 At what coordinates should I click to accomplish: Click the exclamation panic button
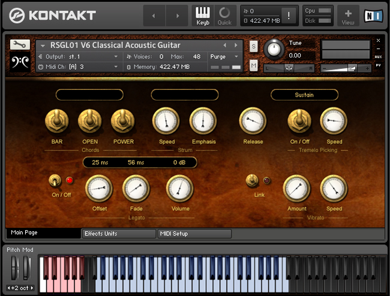(288, 16)
